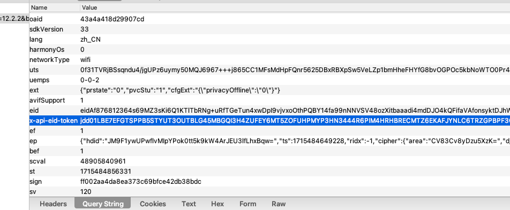Select the oaid parameter row
The height and width of the screenshot is (210, 510).
[x=269, y=19]
